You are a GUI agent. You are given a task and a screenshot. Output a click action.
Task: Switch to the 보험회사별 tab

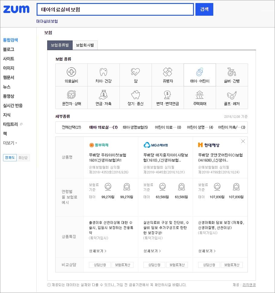click(85, 45)
